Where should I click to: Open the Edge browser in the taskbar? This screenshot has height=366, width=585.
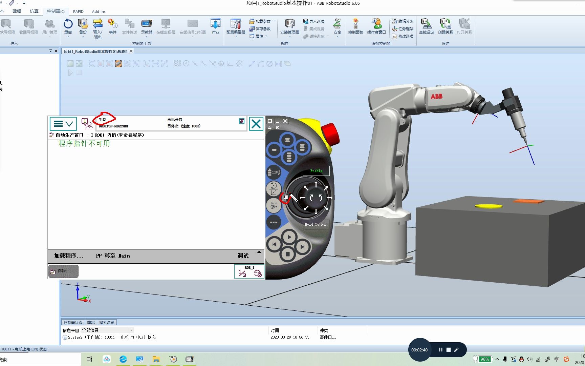[123, 359]
